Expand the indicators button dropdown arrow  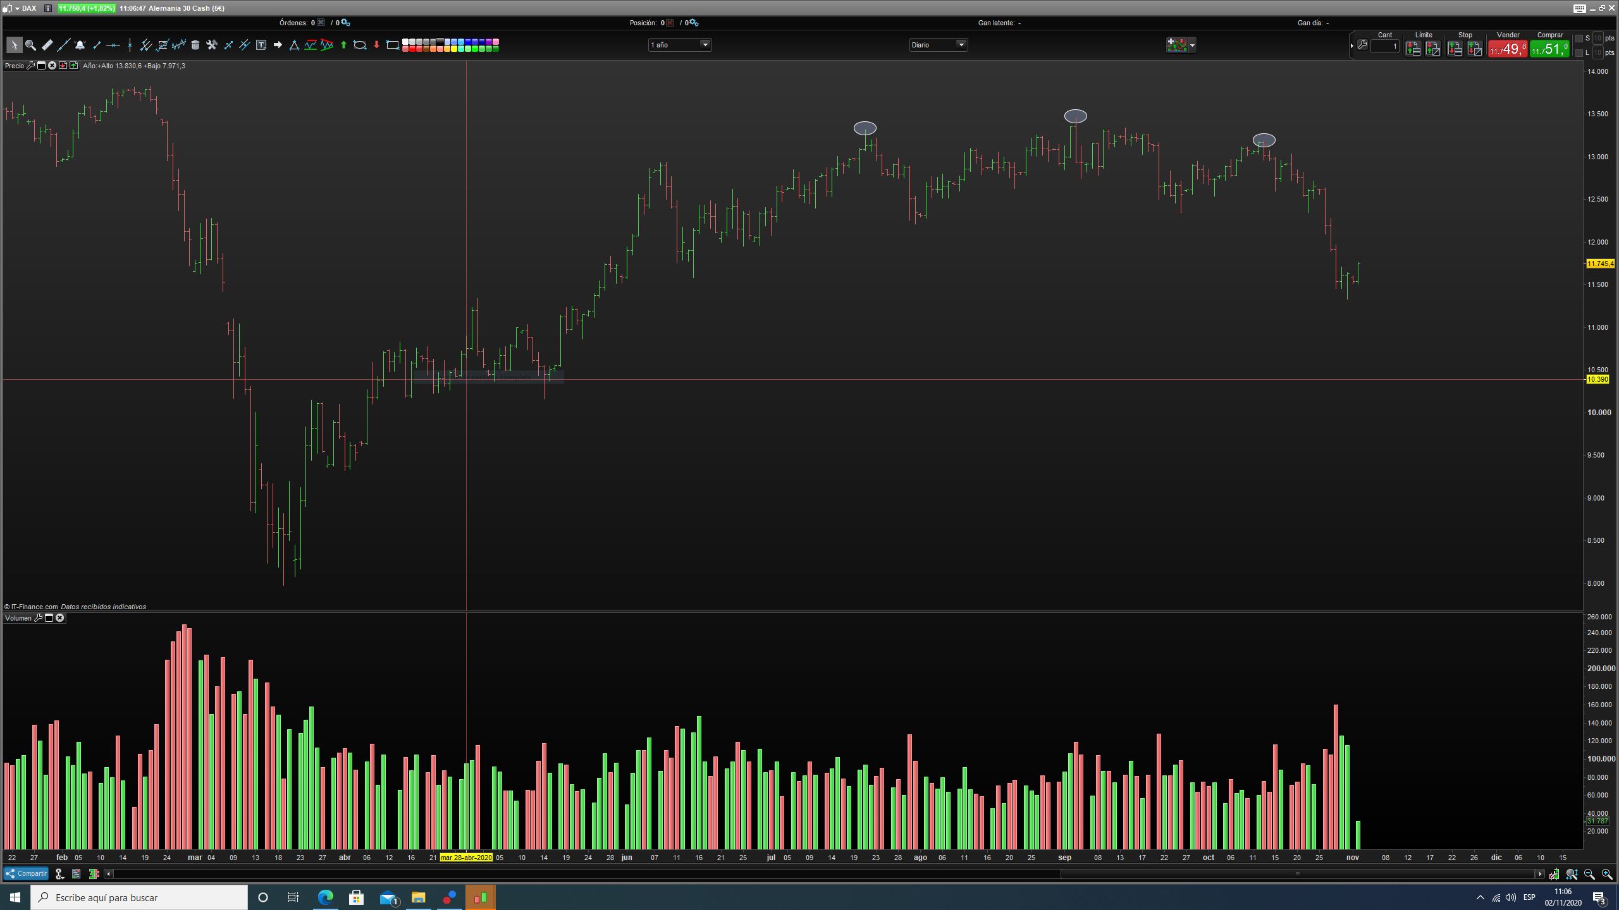pyautogui.click(x=1192, y=45)
